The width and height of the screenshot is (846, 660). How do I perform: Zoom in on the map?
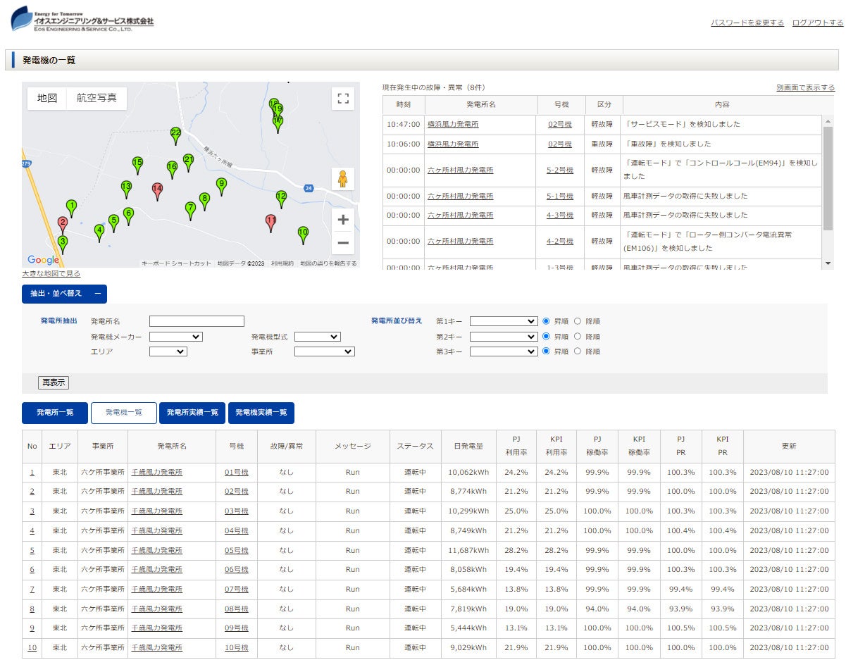pos(343,220)
